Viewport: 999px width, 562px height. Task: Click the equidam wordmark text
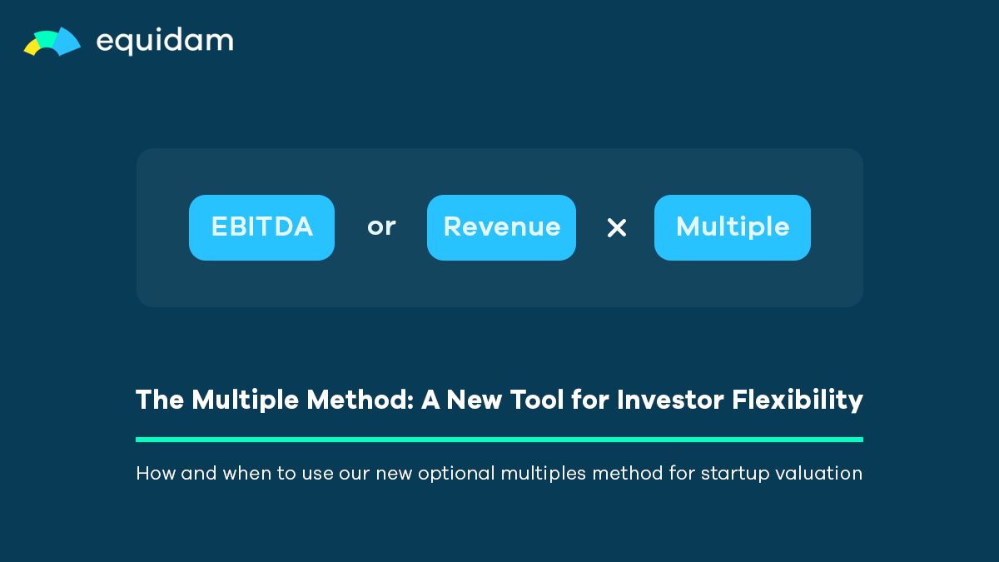[165, 42]
